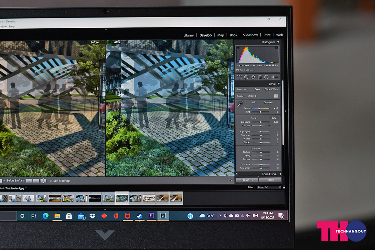Open the Print module
Viewport: 375px width, 250px height.
tap(267, 35)
